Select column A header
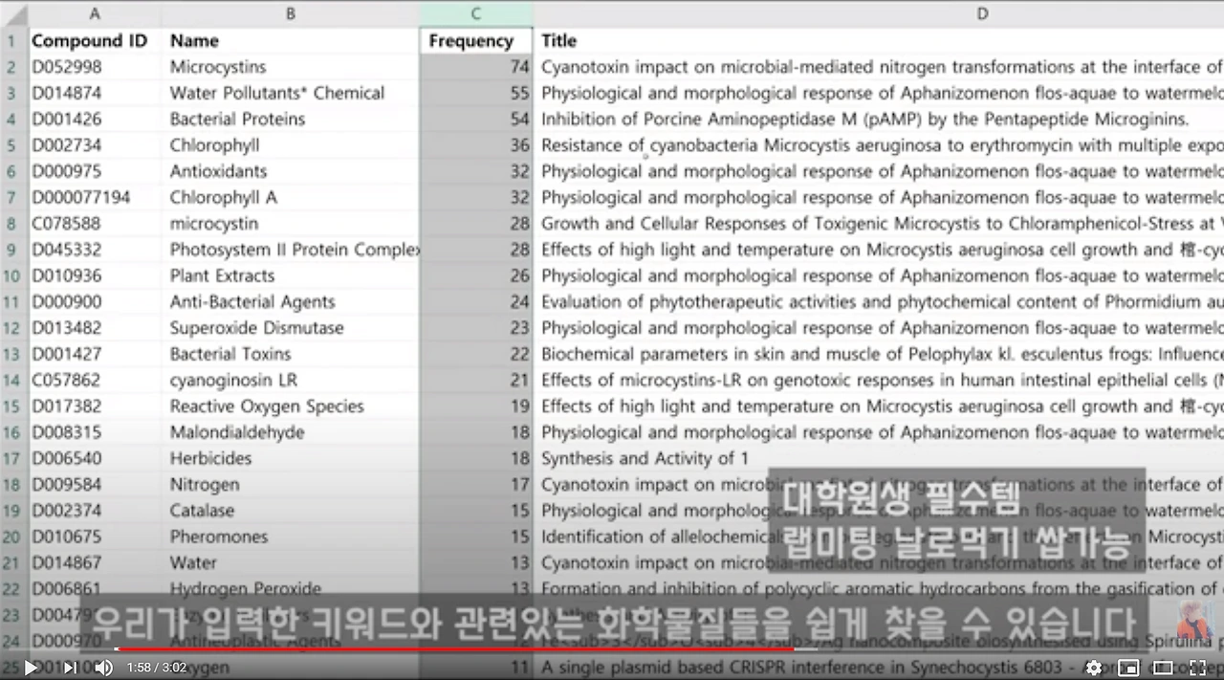This screenshot has height=680, width=1224. tap(94, 13)
